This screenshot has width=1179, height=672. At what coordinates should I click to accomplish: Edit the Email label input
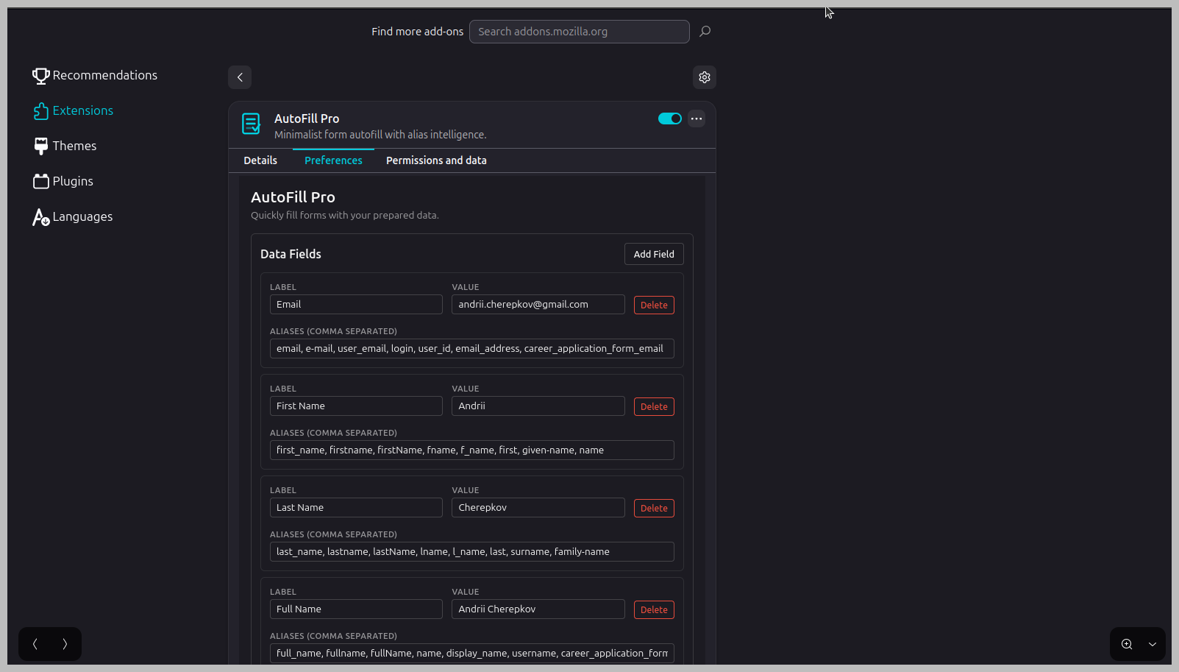(x=356, y=305)
